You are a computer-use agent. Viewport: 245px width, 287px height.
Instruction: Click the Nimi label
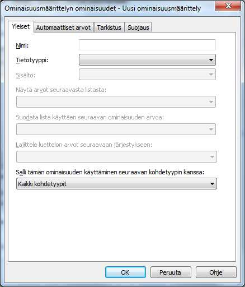22,45
